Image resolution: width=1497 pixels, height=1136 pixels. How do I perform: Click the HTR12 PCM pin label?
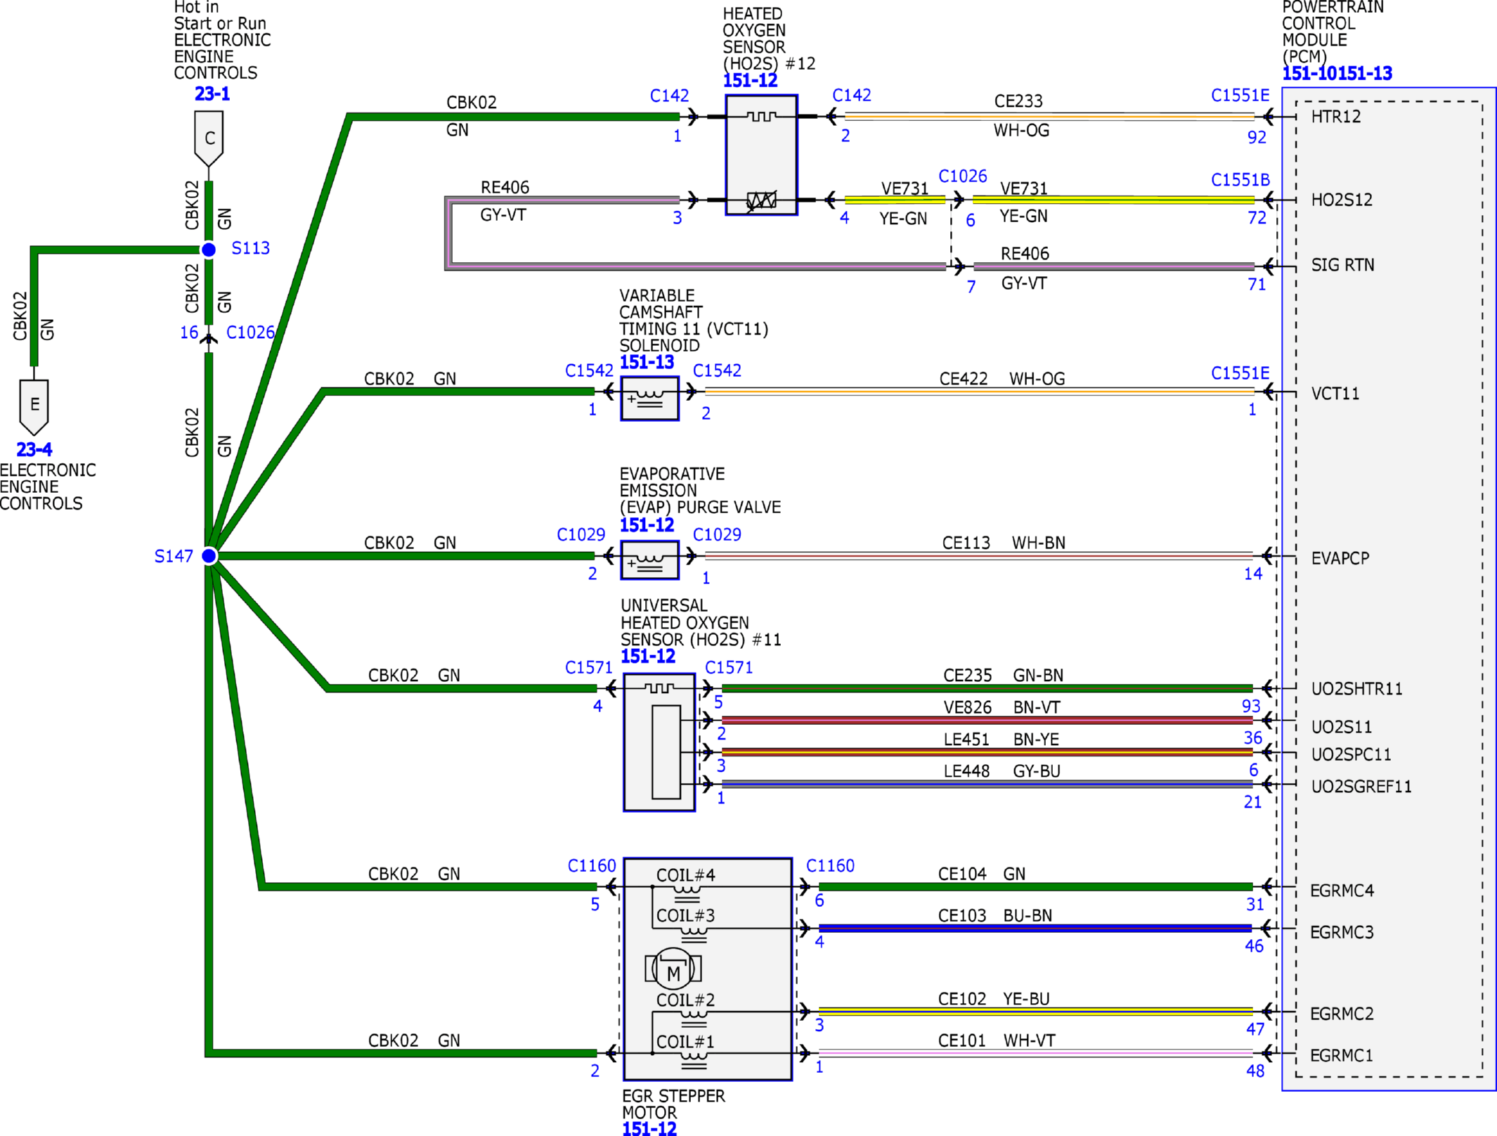click(x=1336, y=117)
